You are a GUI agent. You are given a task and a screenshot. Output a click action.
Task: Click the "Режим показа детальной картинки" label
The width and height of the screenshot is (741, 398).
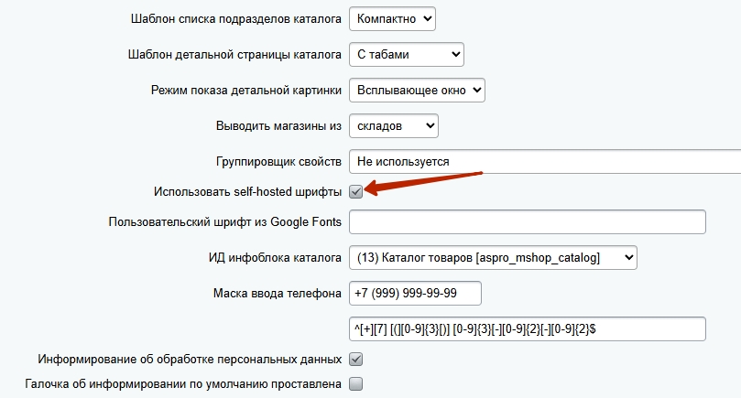pyautogui.click(x=246, y=90)
